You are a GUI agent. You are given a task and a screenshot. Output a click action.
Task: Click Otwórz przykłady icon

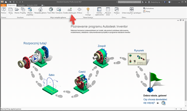point(30,9)
